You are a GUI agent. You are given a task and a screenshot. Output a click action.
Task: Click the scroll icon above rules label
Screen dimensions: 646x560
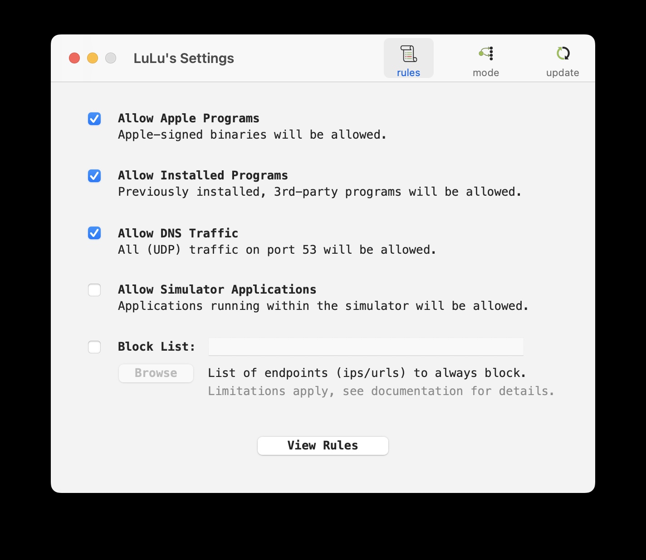tap(408, 53)
